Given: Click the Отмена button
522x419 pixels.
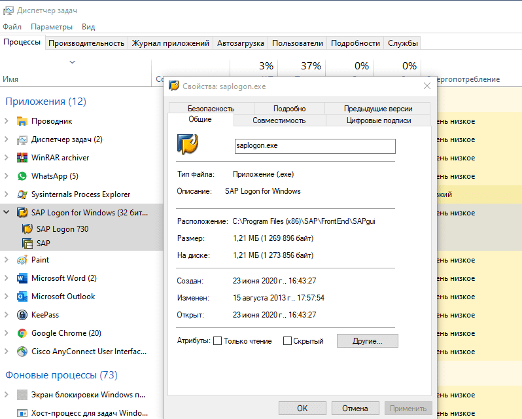Looking at the screenshot, I should [355, 409].
